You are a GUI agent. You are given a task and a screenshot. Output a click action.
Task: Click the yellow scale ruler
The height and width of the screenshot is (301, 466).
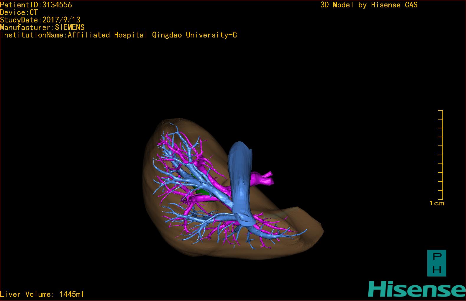441,155
